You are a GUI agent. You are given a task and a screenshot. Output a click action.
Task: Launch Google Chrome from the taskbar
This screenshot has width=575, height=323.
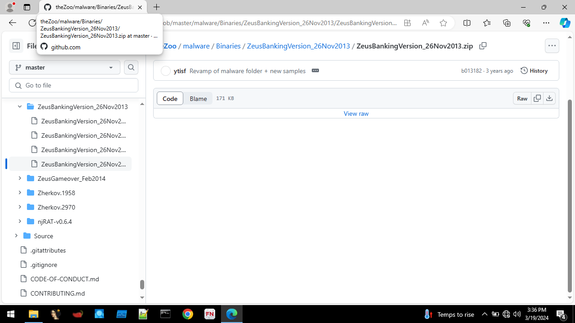coord(188,314)
